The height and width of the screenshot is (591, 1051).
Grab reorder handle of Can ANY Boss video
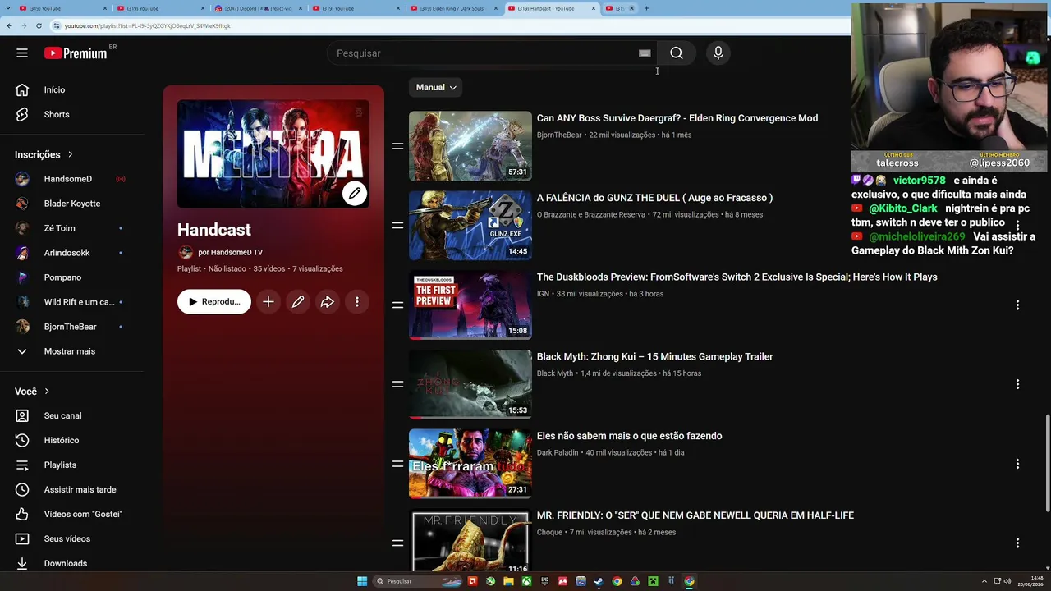click(x=397, y=146)
